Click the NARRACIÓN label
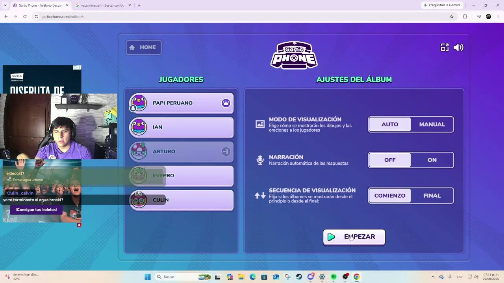Screen dimensions: 504x283 tap(286, 157)
